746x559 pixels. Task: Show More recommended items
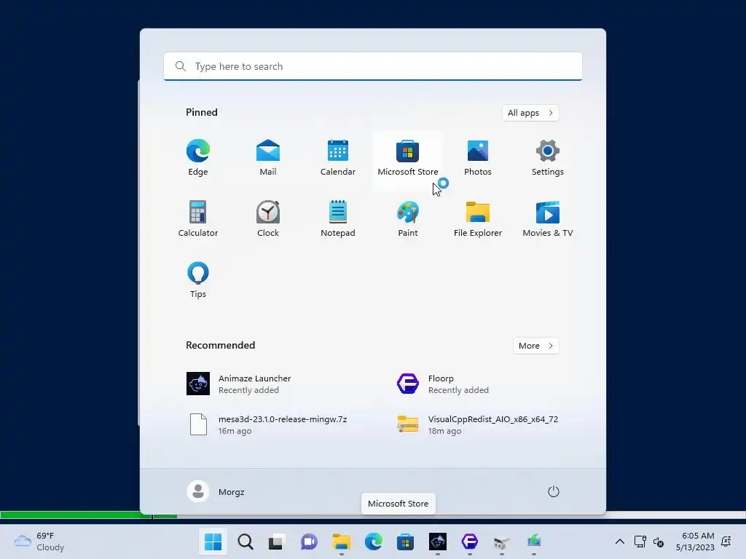point(535,346)
